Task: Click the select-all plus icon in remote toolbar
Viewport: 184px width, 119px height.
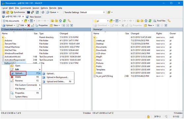Action: click(x=158, y=25)
